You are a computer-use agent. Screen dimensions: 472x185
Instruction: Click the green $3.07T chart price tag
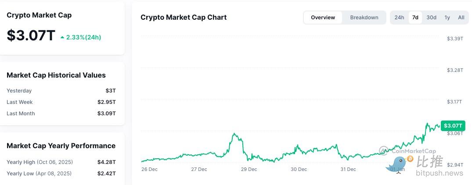453,126
